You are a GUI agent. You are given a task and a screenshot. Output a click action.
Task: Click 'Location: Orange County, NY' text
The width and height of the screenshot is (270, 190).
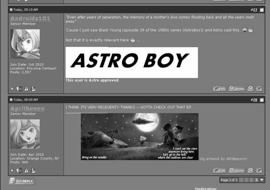tap(35, 158)
